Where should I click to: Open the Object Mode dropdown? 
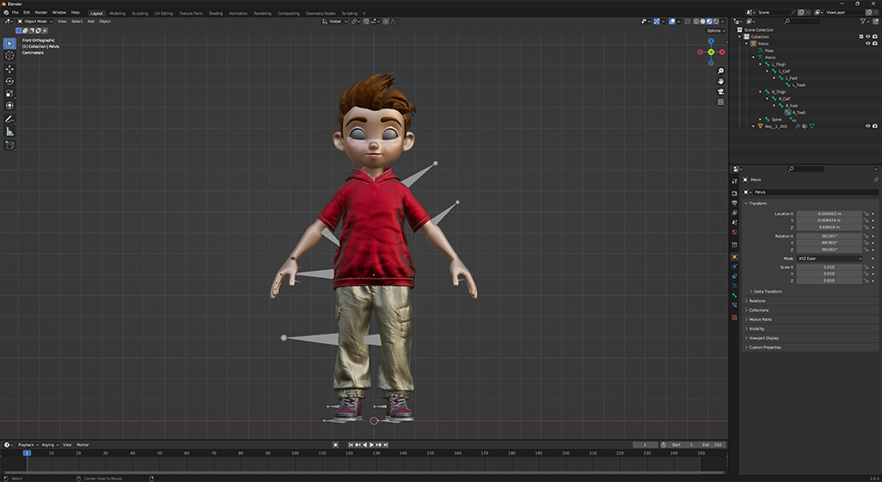click(34, 22)
